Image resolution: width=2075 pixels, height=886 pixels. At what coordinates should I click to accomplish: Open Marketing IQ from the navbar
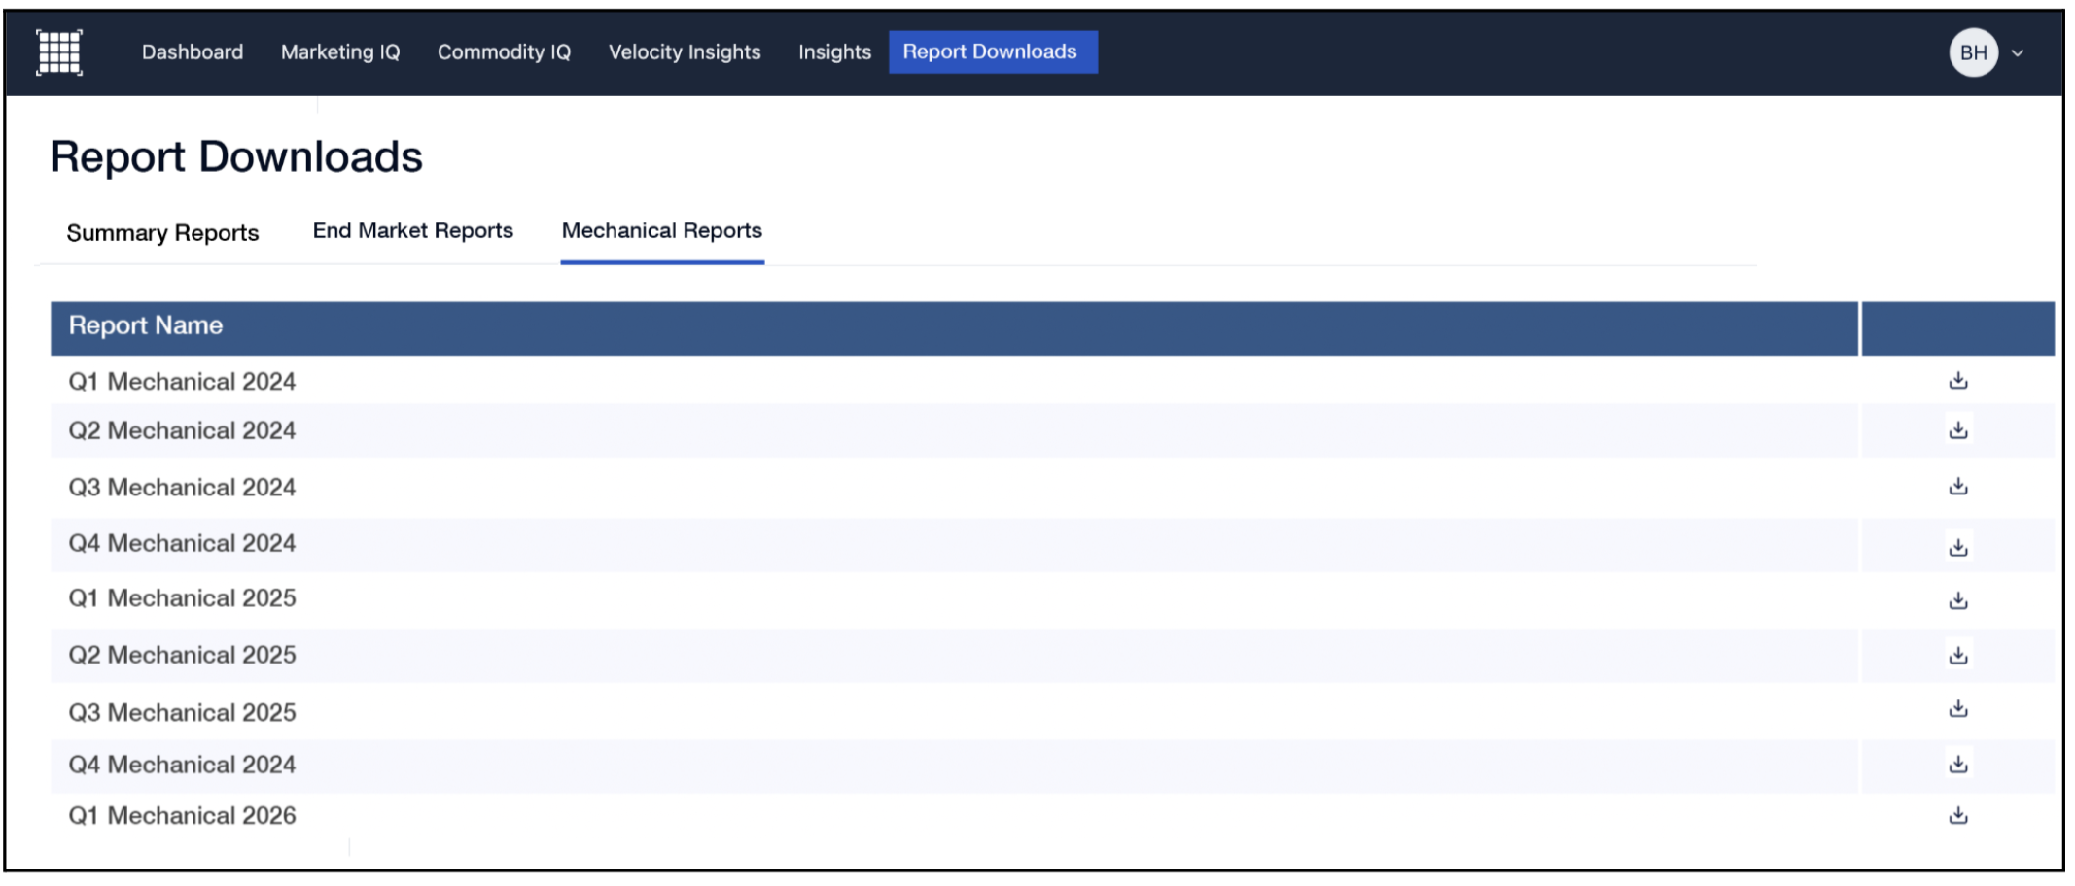(340, 52)
